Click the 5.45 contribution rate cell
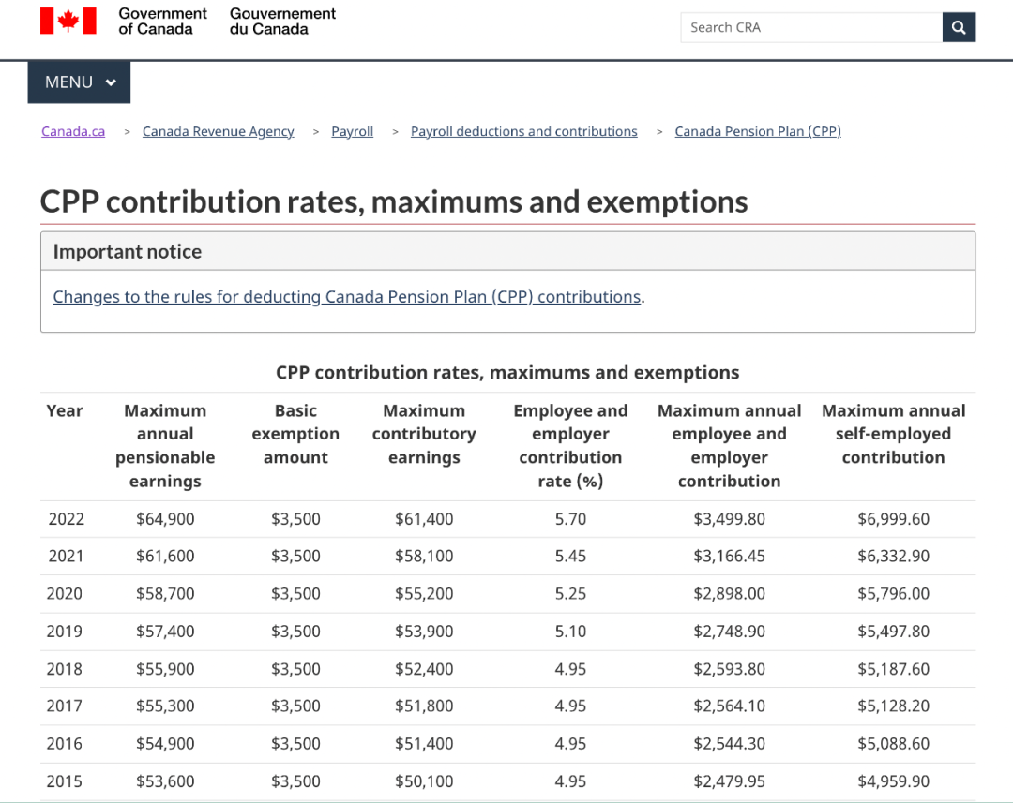The height and width of the screenshot is (803, 1013). pos(570,556)
